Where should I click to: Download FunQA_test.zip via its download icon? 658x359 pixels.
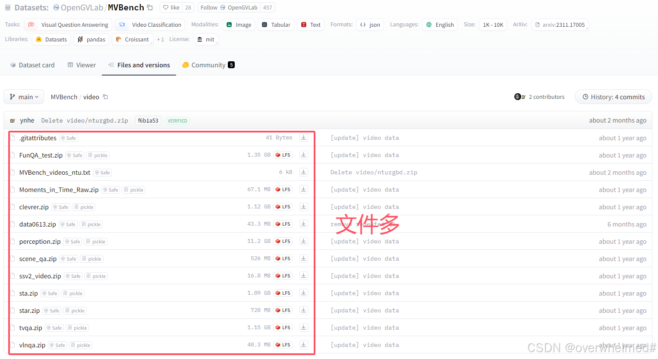point(304,155)
